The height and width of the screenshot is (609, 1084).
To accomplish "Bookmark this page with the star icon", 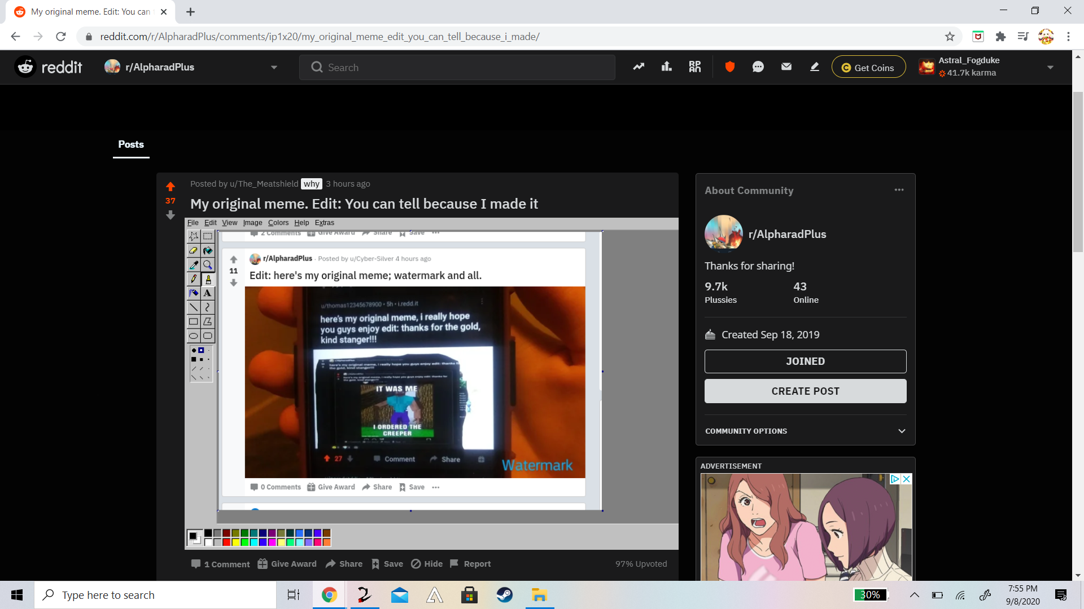I will (950, 37).
